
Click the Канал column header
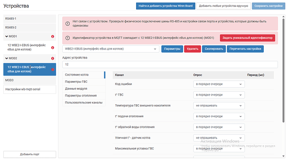pyautogui.click(x=119, y=75)
